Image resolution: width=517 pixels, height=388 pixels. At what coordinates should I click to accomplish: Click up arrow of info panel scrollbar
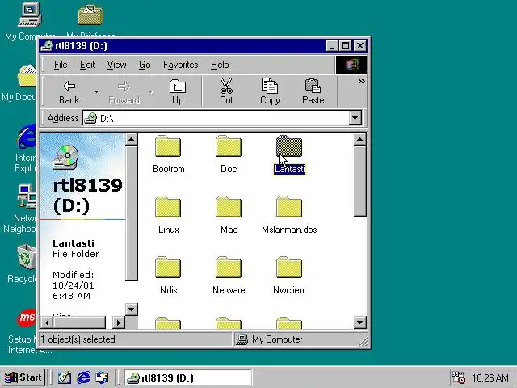point(131,140)
